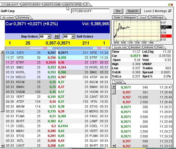The height and width of the screenshot is (149, 176).
Task: Select the trade at 11:25:10
Action: [144, 126]
